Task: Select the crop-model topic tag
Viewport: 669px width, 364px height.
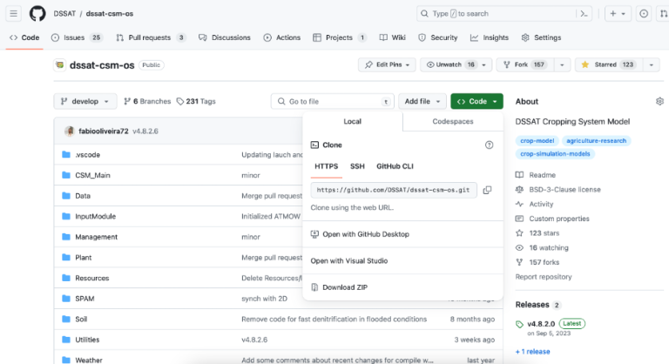Action: click(537, 140)
